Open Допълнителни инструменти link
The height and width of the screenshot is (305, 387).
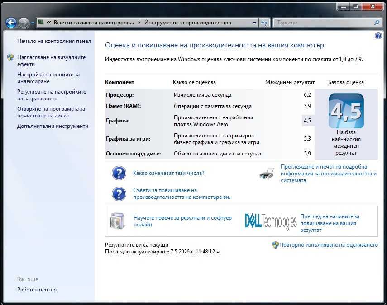pos(53,126)
